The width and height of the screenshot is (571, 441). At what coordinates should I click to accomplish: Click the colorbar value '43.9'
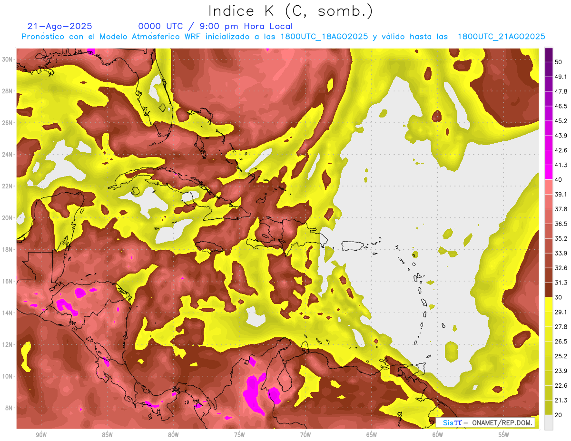pos(561,136)
